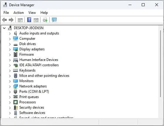This screenshot has height=126, width=164.
Task: Open the File menu
Action: click(x=6, y=13)
